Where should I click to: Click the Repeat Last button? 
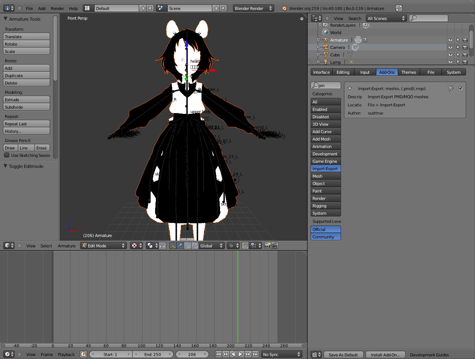click(x=26, y=123)
